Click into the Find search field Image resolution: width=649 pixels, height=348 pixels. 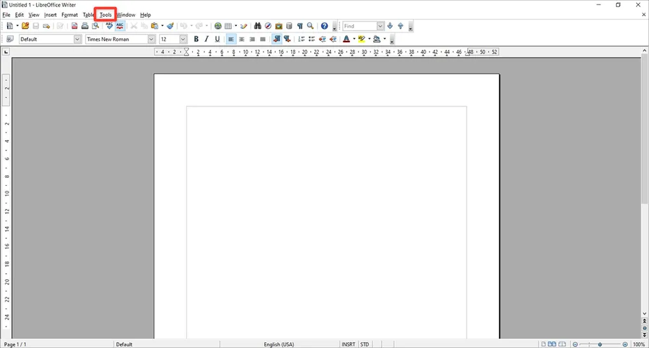[x=360, y=26]
